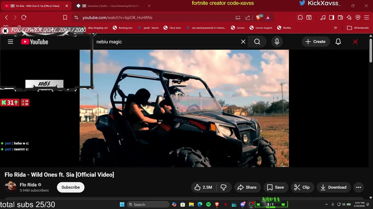
Task: Submit search with the magnifier button
Action: click(x=257, y=42)
